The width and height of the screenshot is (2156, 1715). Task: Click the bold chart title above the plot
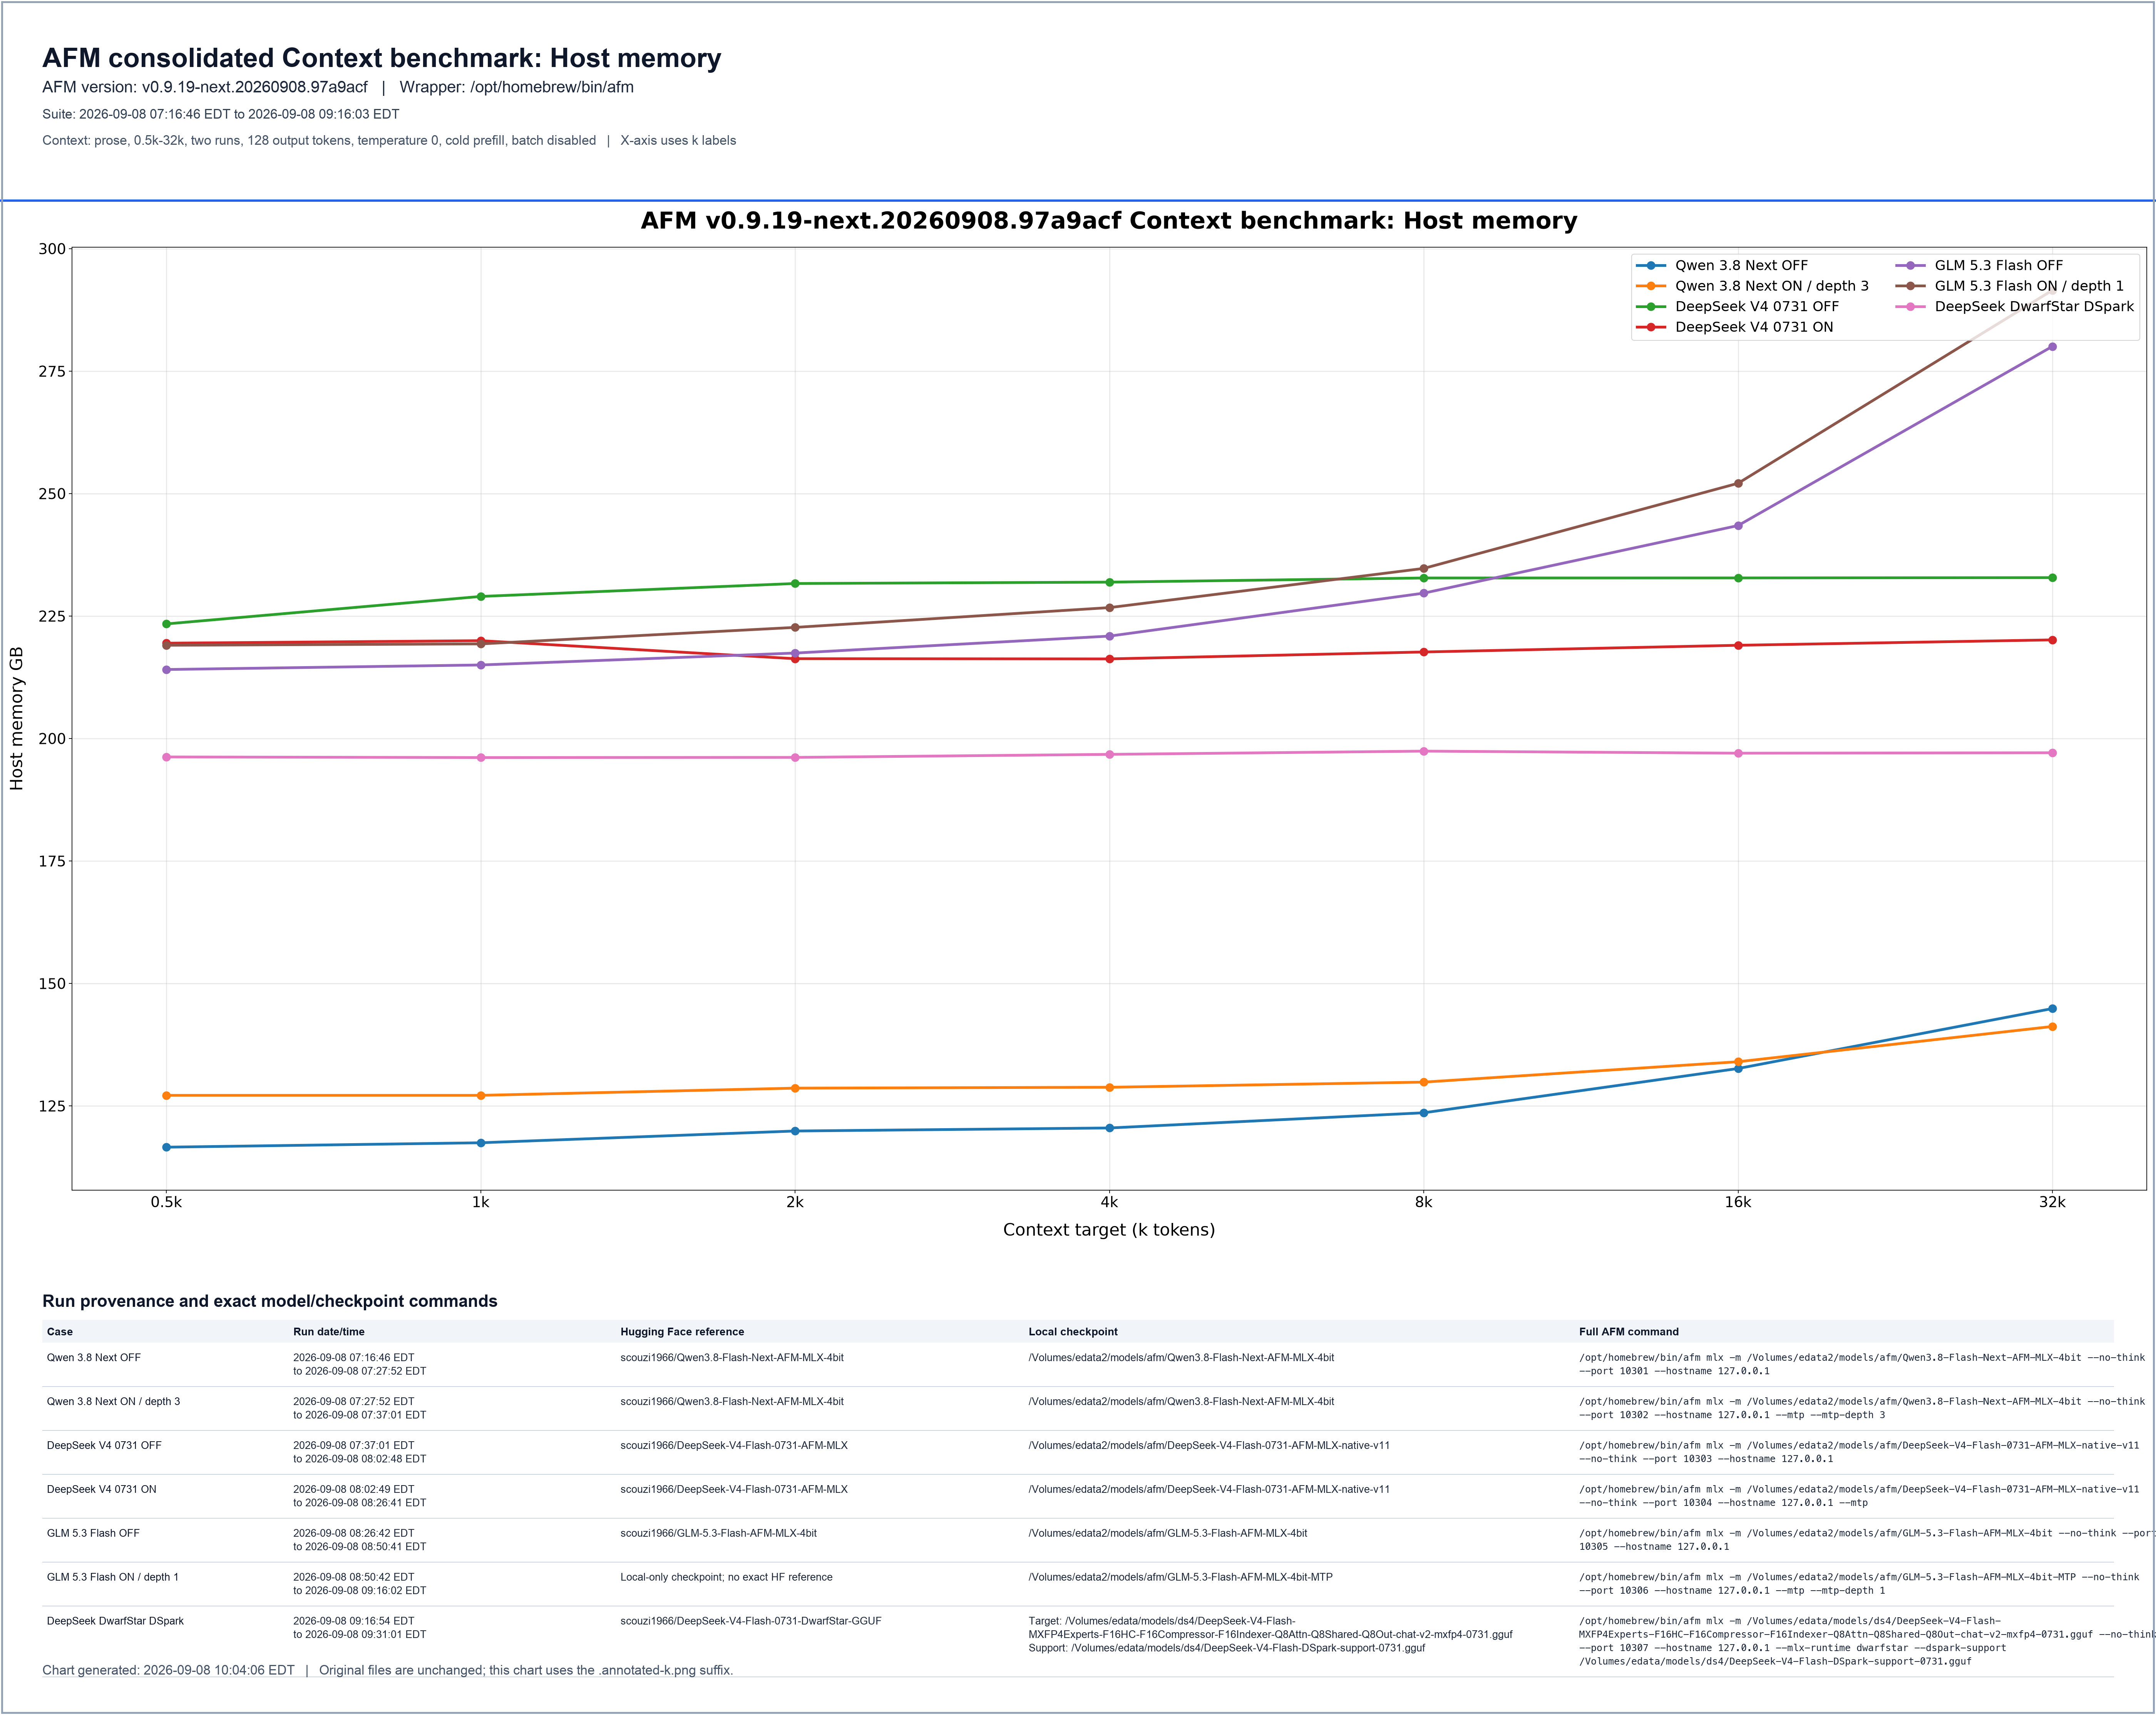(x=1109, y=221)
